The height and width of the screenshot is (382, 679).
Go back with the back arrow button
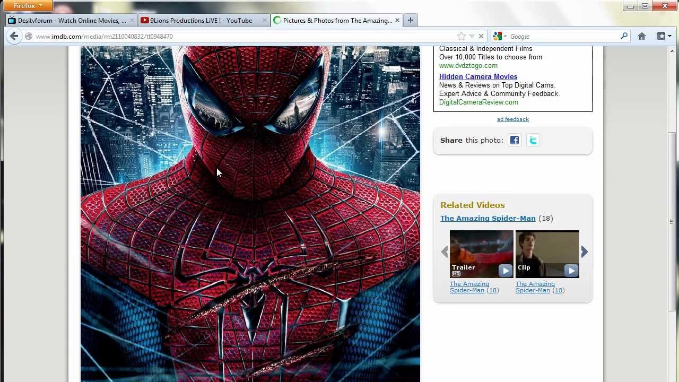coord(14,36)
